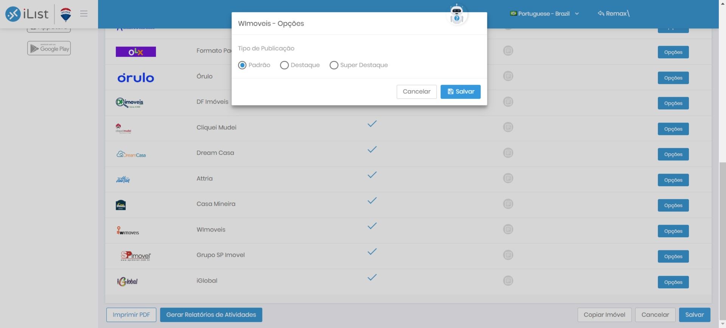Open Opções for iGlobal
The height and width of the screenshot is (328, 726).
[673, 282]
